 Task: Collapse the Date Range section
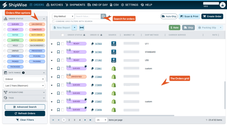point(44,73)
